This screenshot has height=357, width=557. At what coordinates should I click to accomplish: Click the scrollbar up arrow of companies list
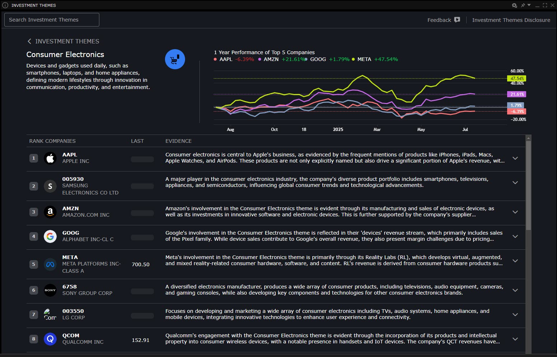click(528, 138)
